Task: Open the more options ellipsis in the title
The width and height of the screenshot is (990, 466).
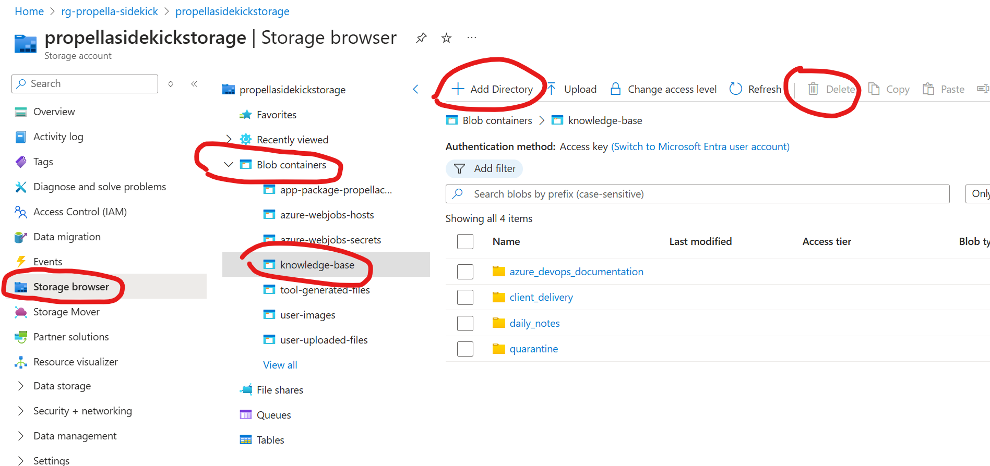Action: [472, 38]
